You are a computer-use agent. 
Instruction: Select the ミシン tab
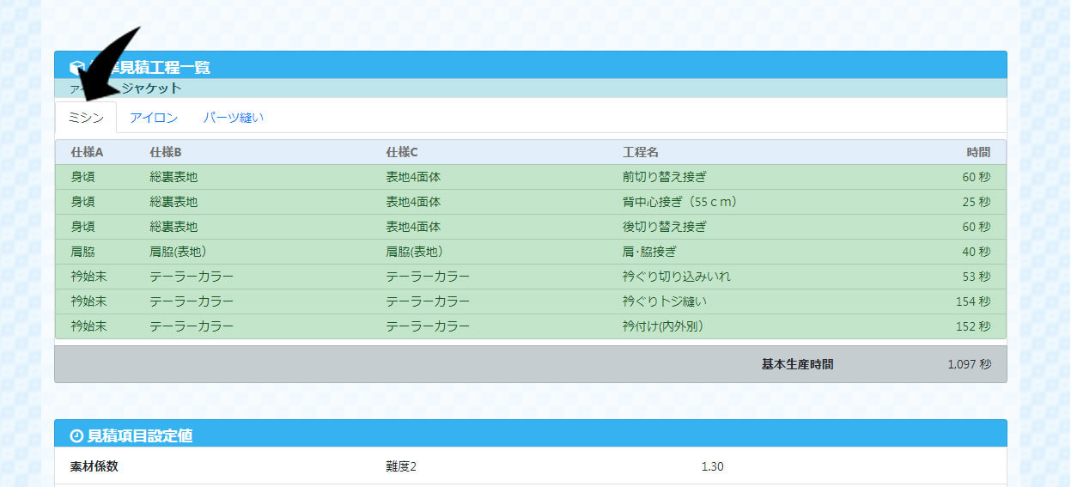[86, 118]
